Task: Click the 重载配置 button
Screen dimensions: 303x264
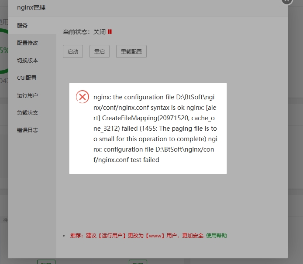Action: 131,51
